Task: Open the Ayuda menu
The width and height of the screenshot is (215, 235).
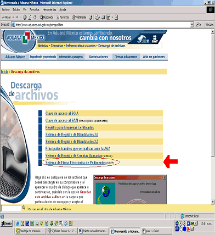Action: [x=63, y=9]
